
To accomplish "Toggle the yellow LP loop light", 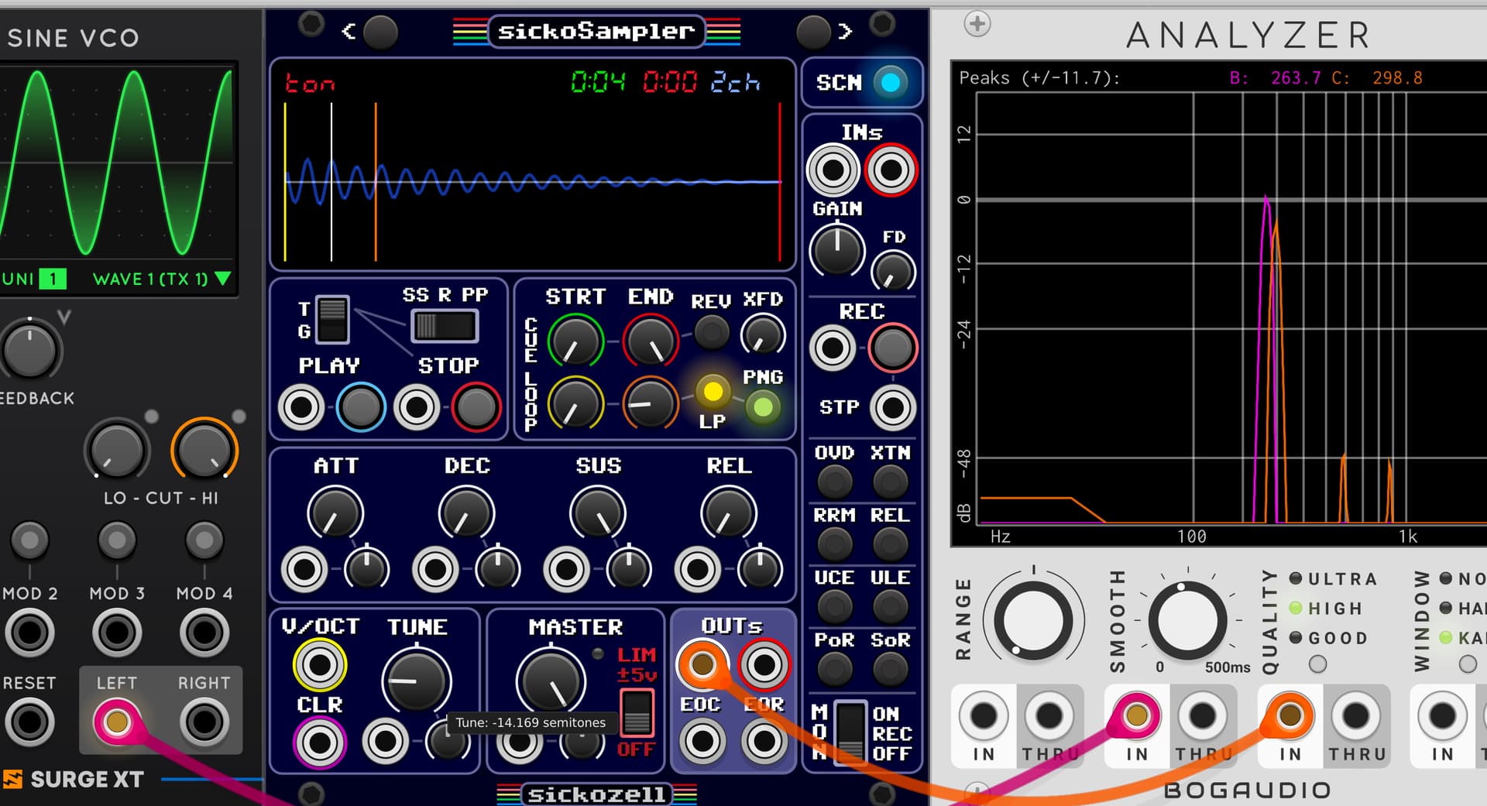I will 713,392.
